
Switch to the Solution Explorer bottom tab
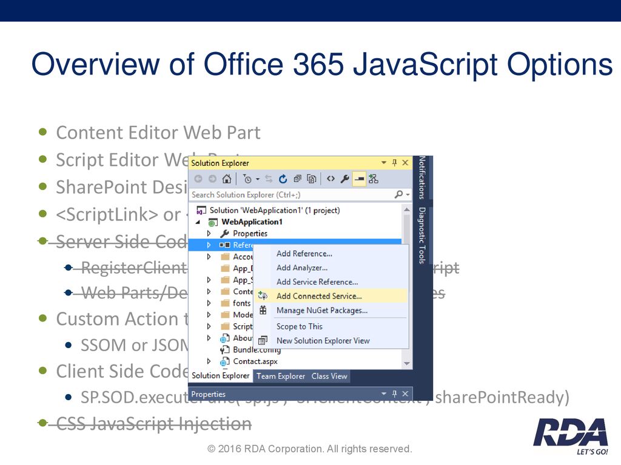pos(221,375)
